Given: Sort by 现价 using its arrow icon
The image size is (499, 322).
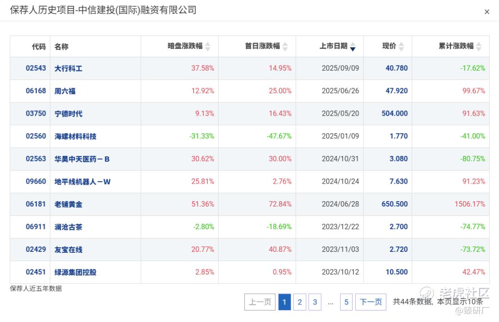Looking at the screenshot, I should tap(402, 46).
